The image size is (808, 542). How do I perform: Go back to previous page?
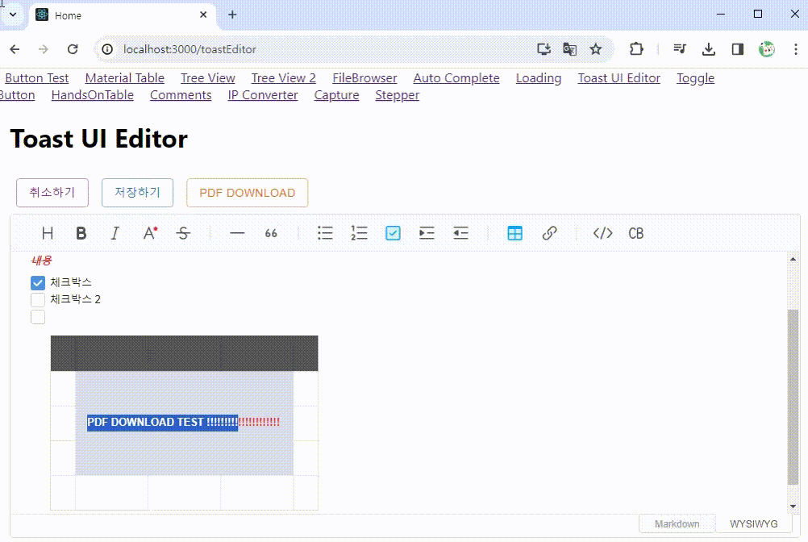(15, 49)
